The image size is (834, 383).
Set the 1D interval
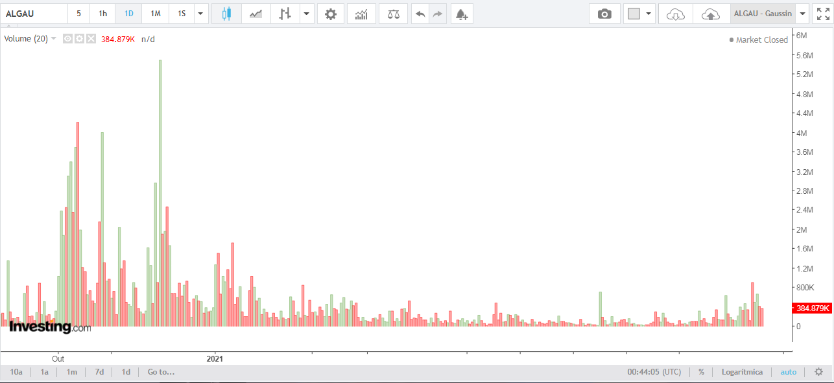pos(128,14)
